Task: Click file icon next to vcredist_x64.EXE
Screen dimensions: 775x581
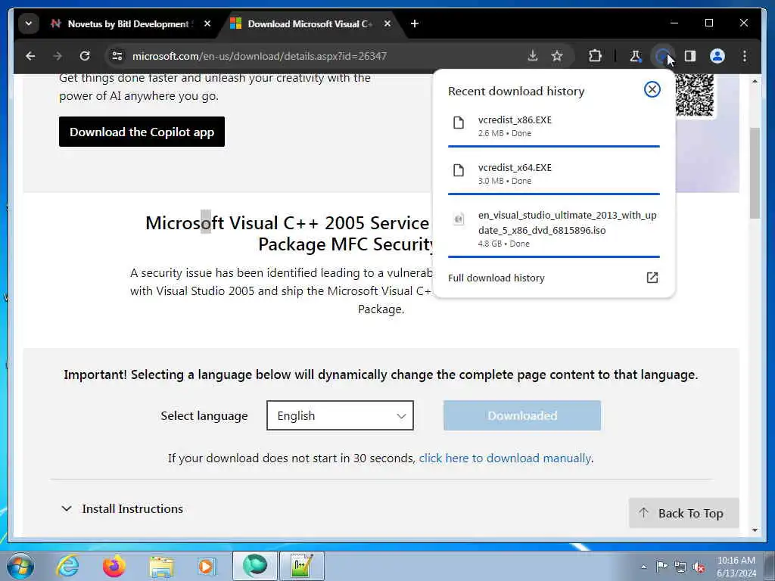Action: 459,170
